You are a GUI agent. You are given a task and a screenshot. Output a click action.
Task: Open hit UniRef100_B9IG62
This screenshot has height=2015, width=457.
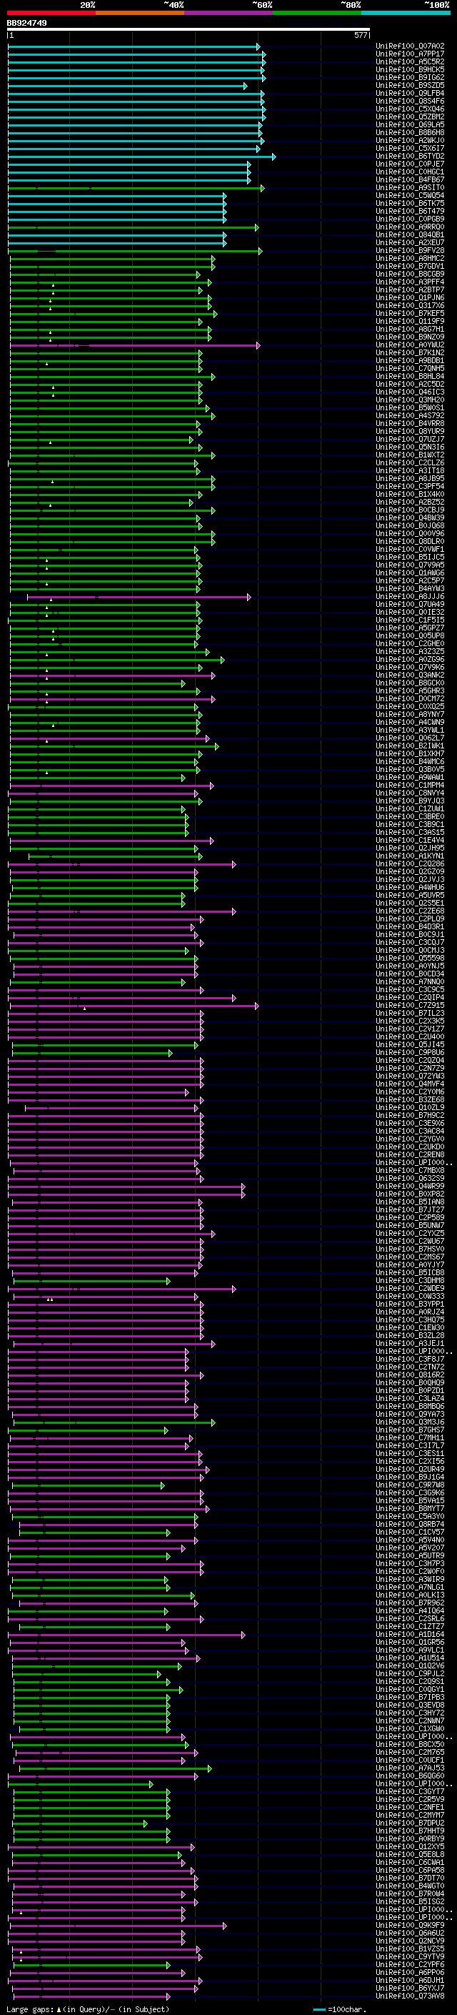click(410, 77)
